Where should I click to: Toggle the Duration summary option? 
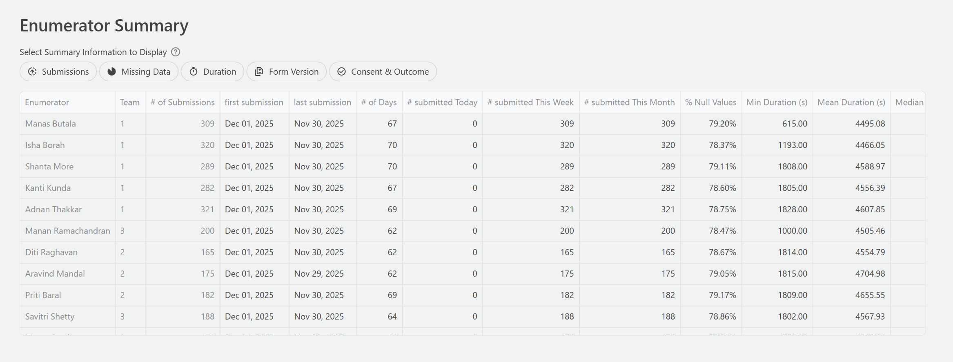[213, 72]
